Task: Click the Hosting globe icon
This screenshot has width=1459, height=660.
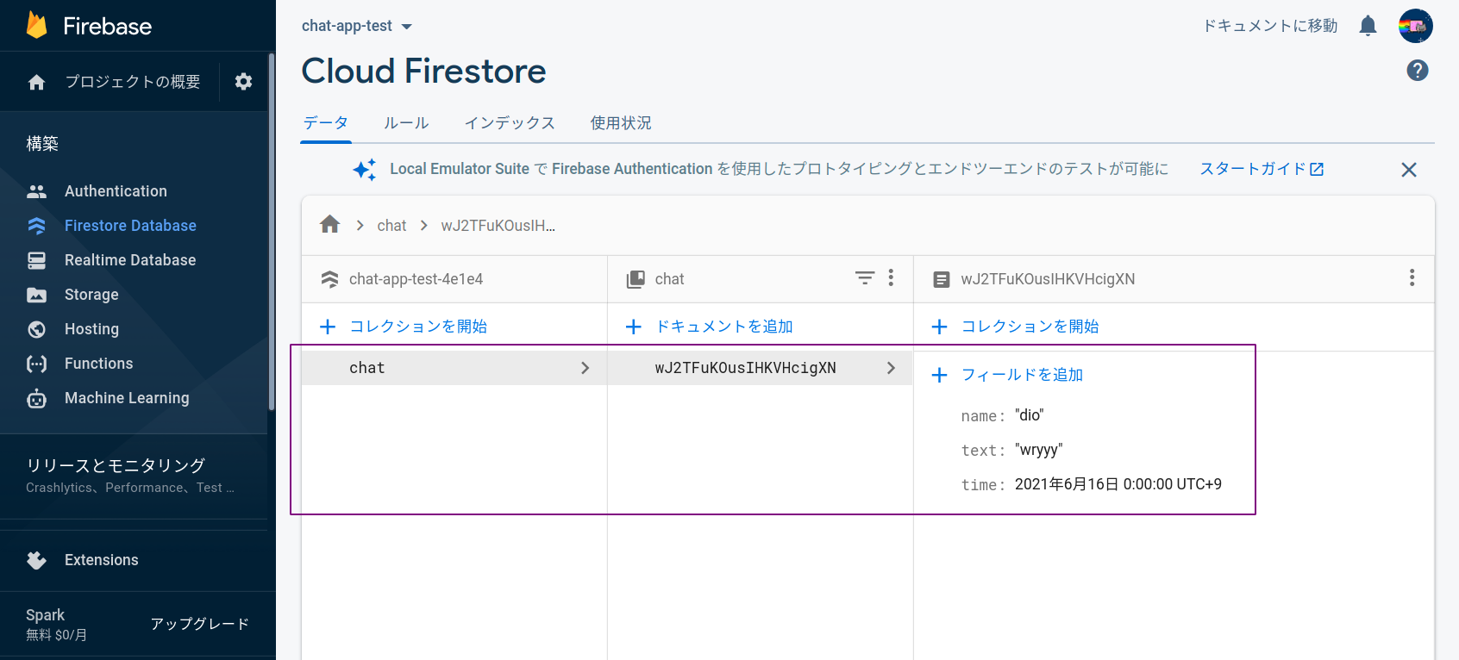Action: click(36, 329)
